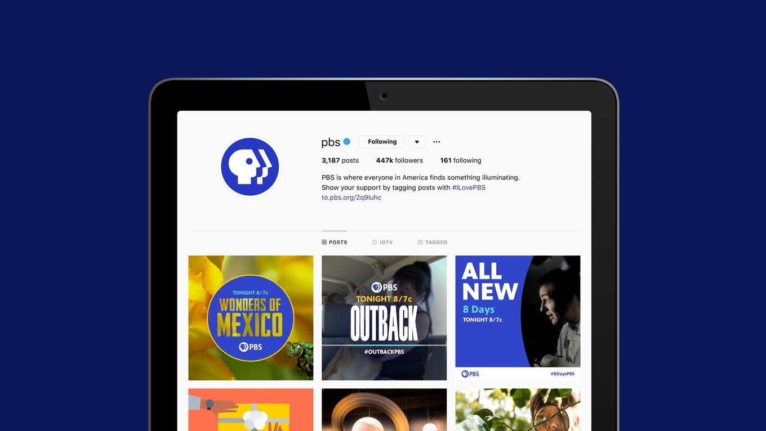
Task: Click the bio line starting "PBS is where everyone"
Action: click(421, 177)
